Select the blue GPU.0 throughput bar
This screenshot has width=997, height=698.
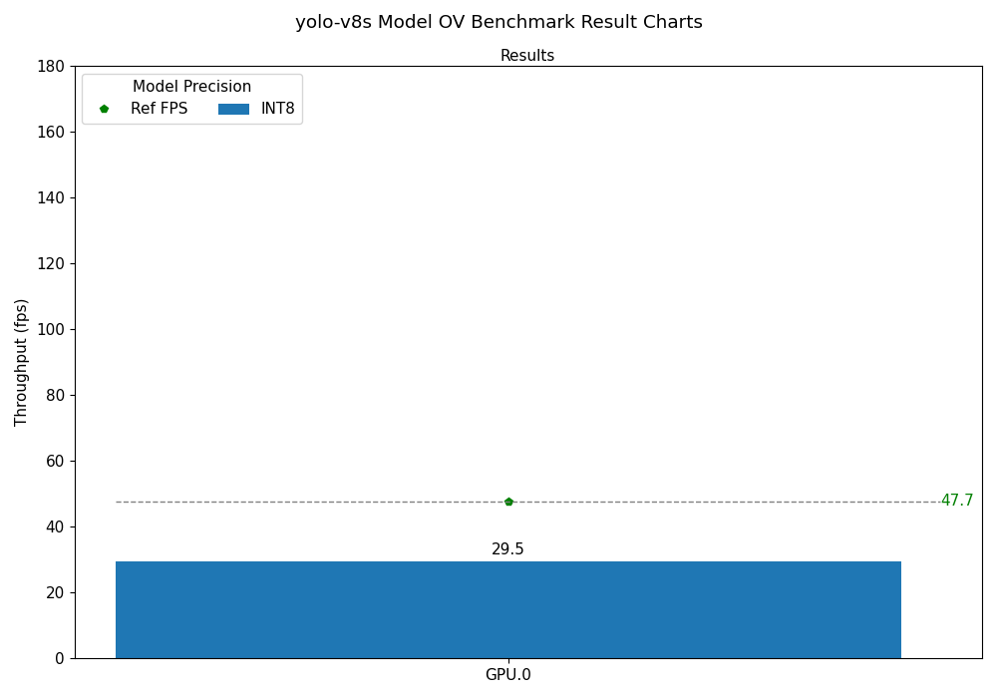[508, 609]
